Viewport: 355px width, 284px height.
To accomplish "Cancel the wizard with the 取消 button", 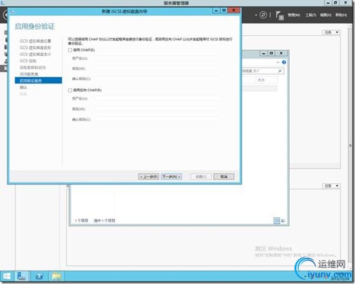I will (224, 177).
